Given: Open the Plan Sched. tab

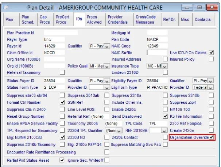Looking at the screenshot, I should [28, 19].
